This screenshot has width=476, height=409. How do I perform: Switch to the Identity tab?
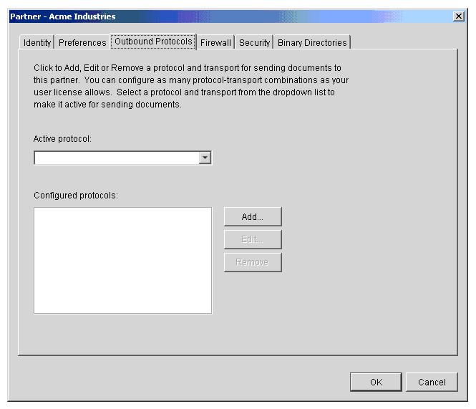[37, 42]
